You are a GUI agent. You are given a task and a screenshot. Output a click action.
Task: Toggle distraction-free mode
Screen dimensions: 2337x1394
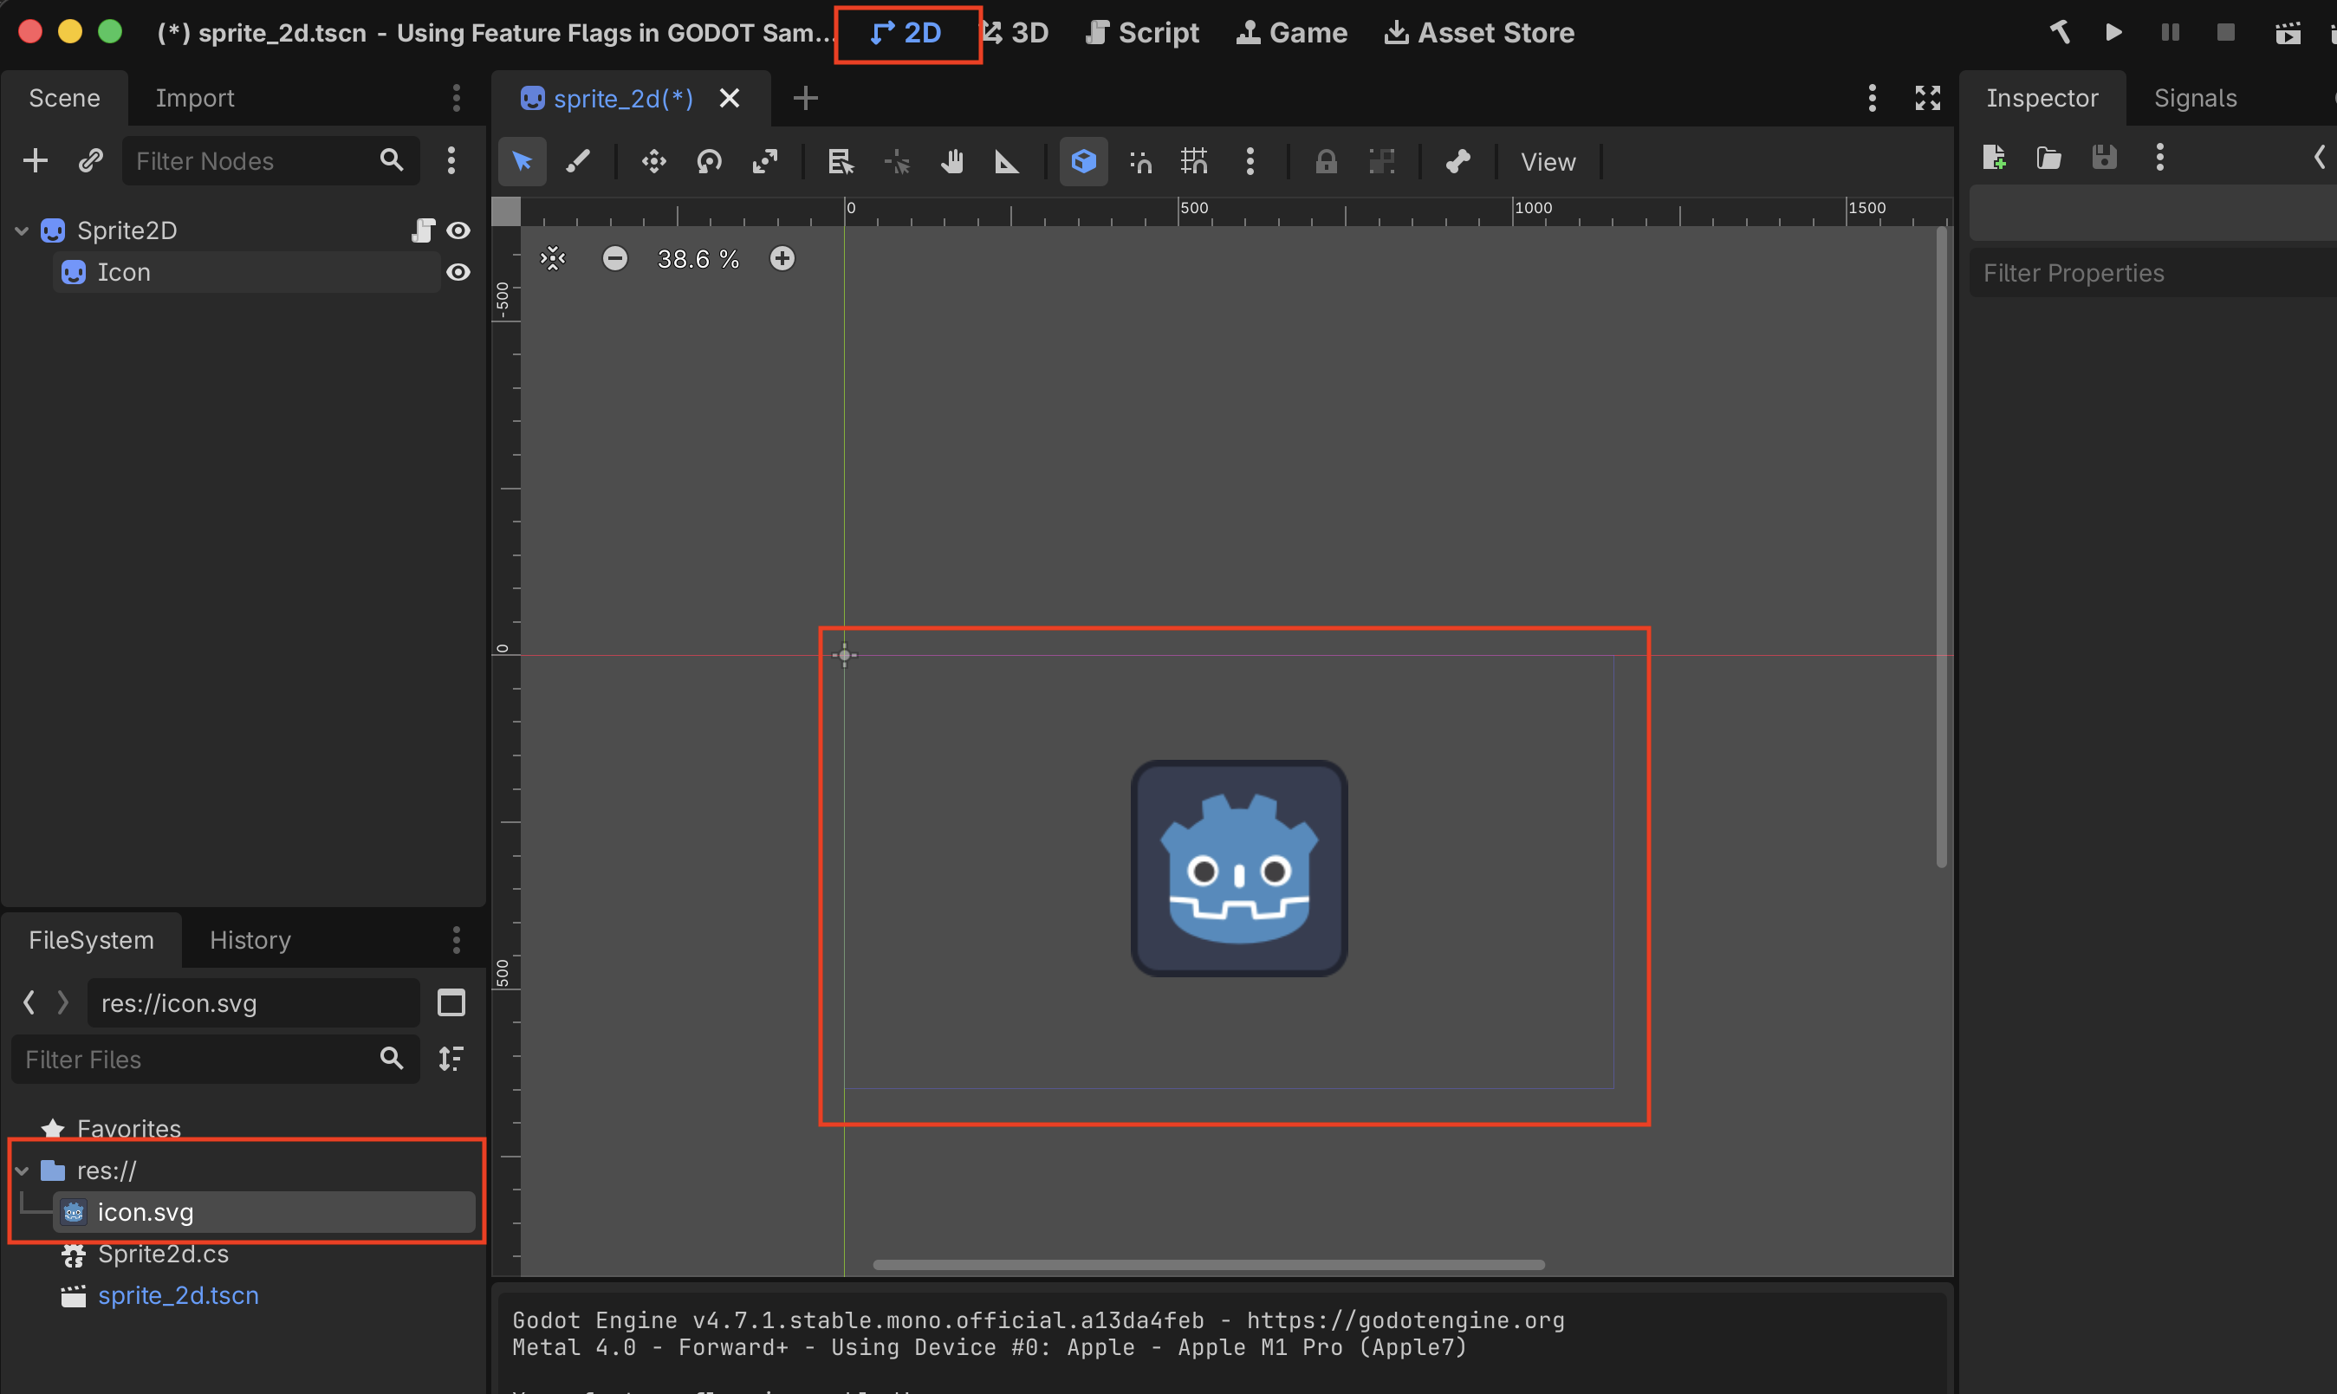tap(1927, 98)
